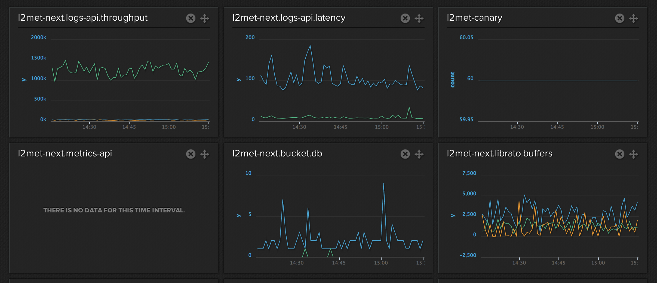Click the l2met-next.bucket.db panel title
This screenshot has width=657, height=283.
[277, 153]
